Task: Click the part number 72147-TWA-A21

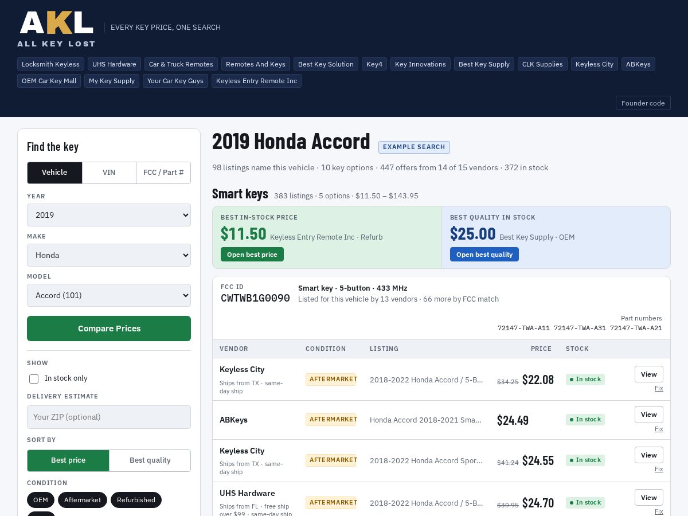Action: pos(636,329)
